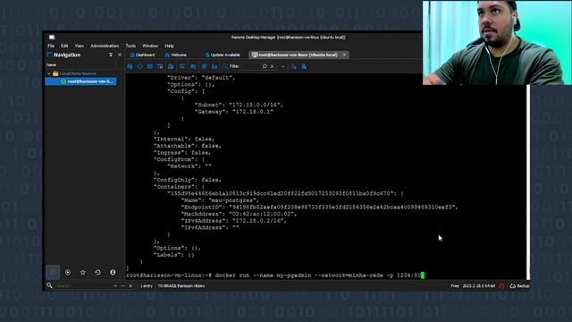
Task: Clear the Filter field with X
Action: click(x=272, y=66)
